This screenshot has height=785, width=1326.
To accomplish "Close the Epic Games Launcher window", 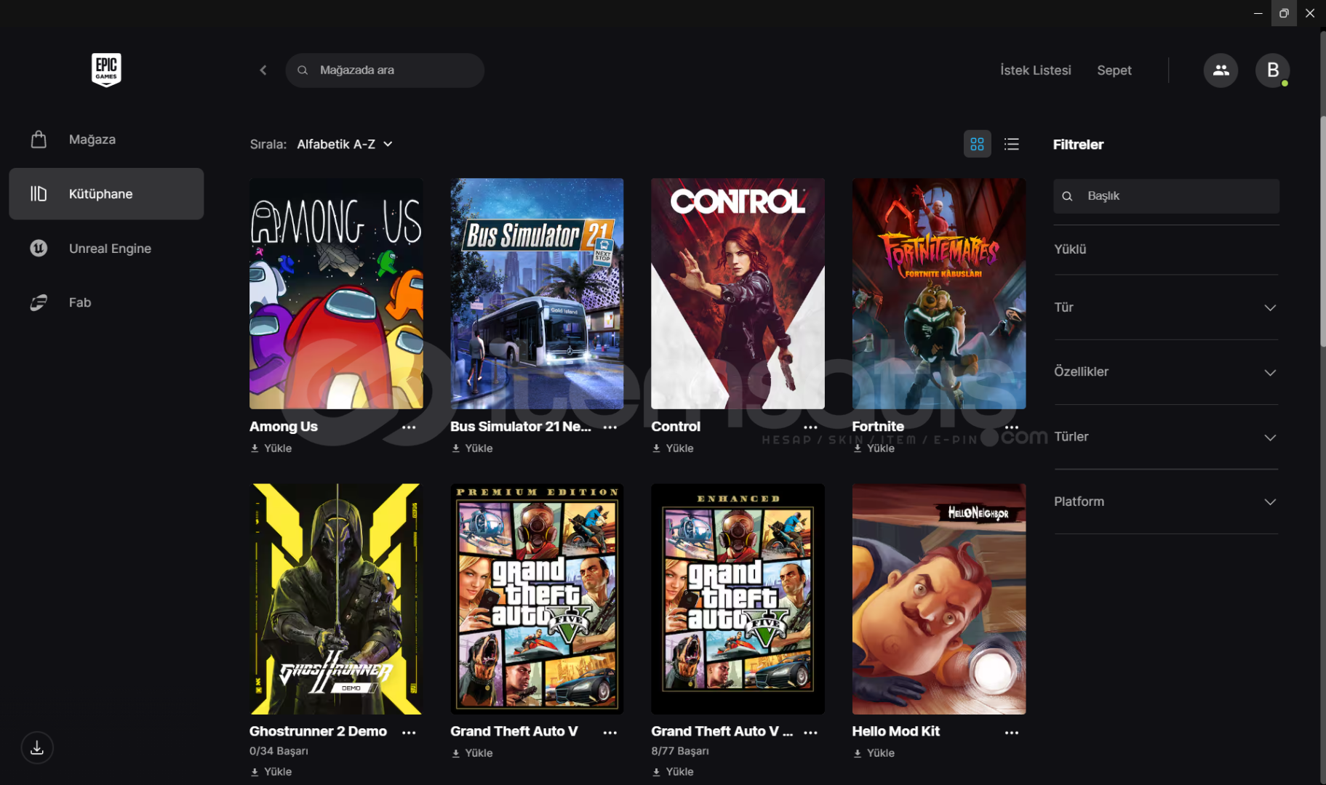I will point(1310,13).
